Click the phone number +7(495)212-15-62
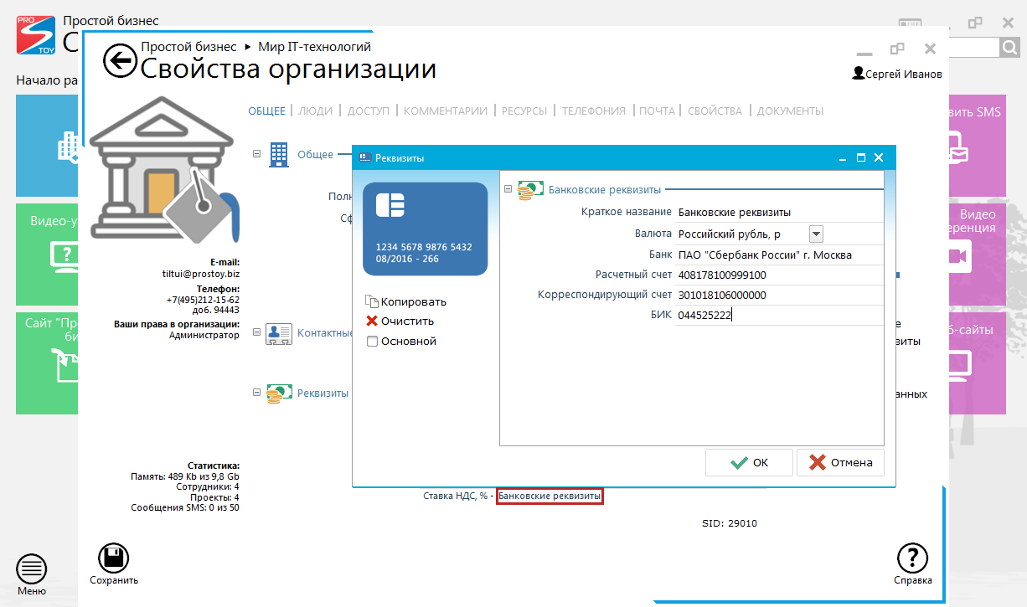The height and width of the screenshot is (607, 1027). pyautogui.click(x=204, y=300)
